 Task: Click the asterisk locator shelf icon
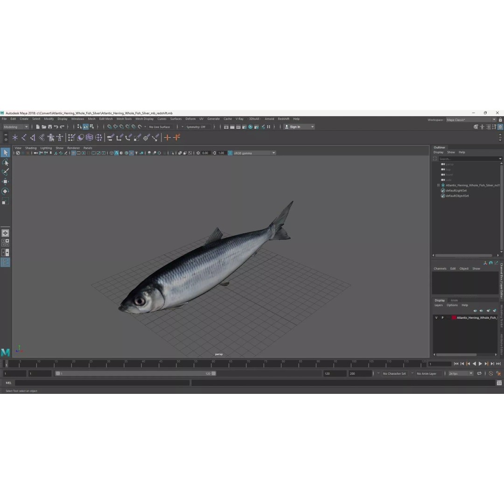click(15, 138)
